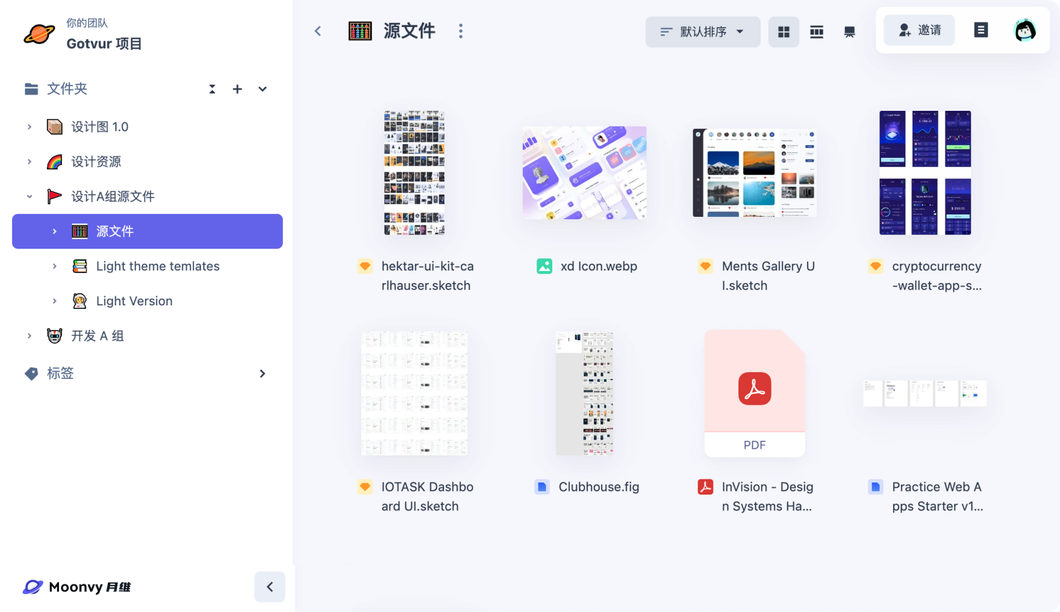This screenshot has width=1060, height=612.
Task: Collapse all folders using the collapse icon
Action: tap(212, 89)
